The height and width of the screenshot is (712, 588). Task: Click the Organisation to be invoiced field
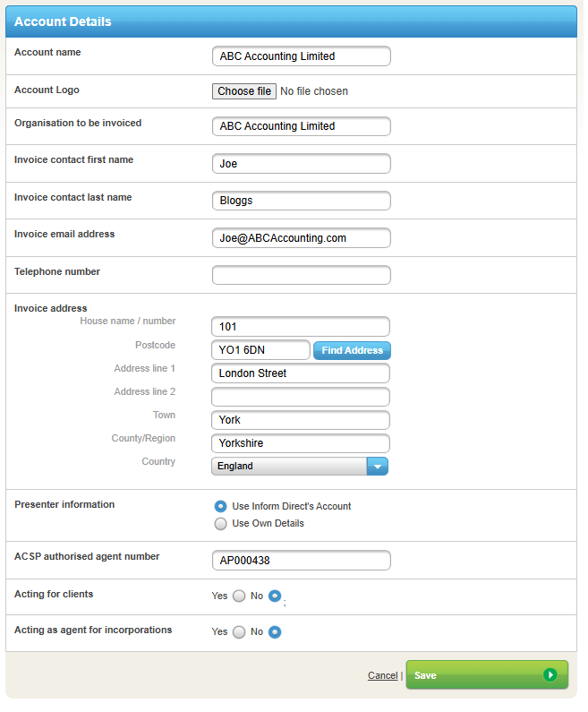(x=301, y=126)
